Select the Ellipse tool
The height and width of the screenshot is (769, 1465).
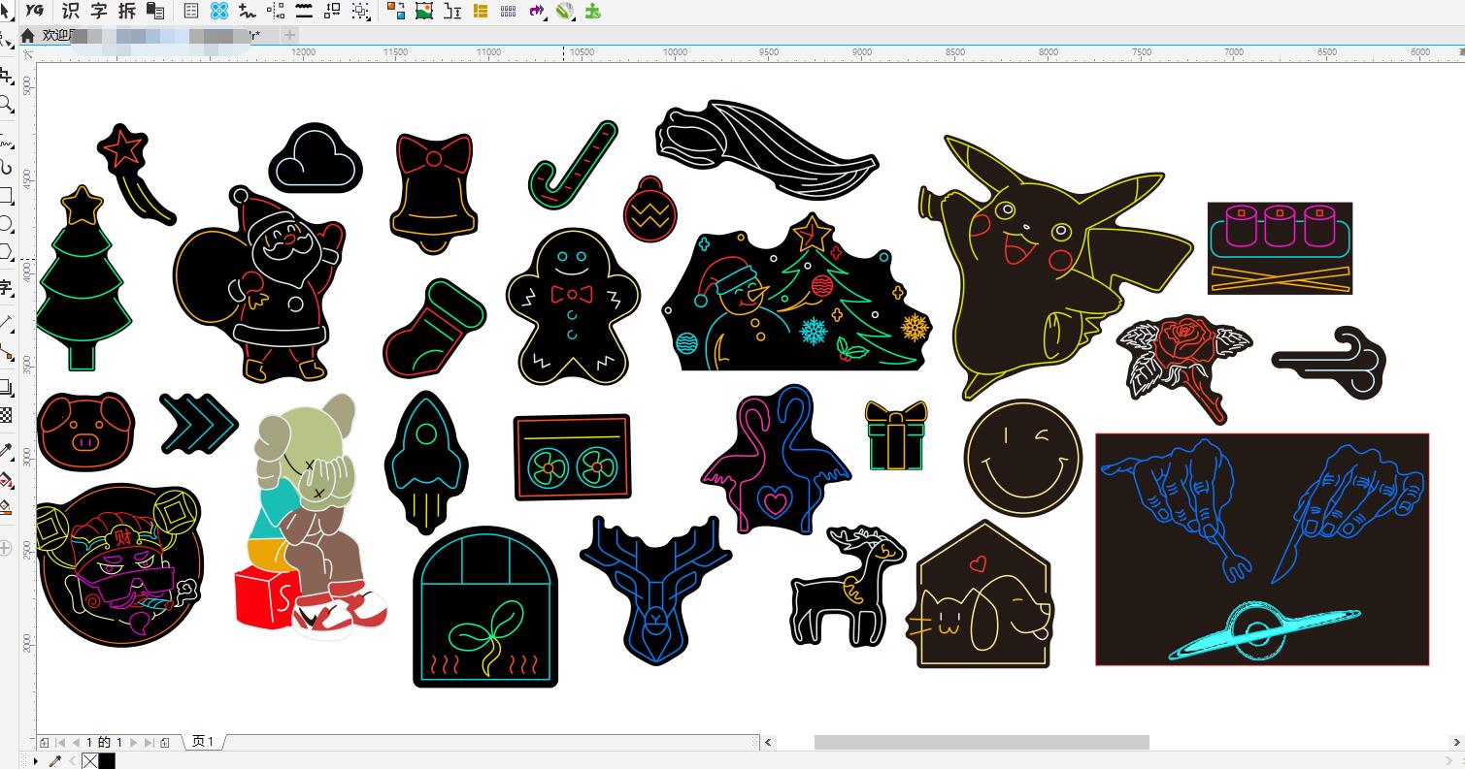pos(7,225)
